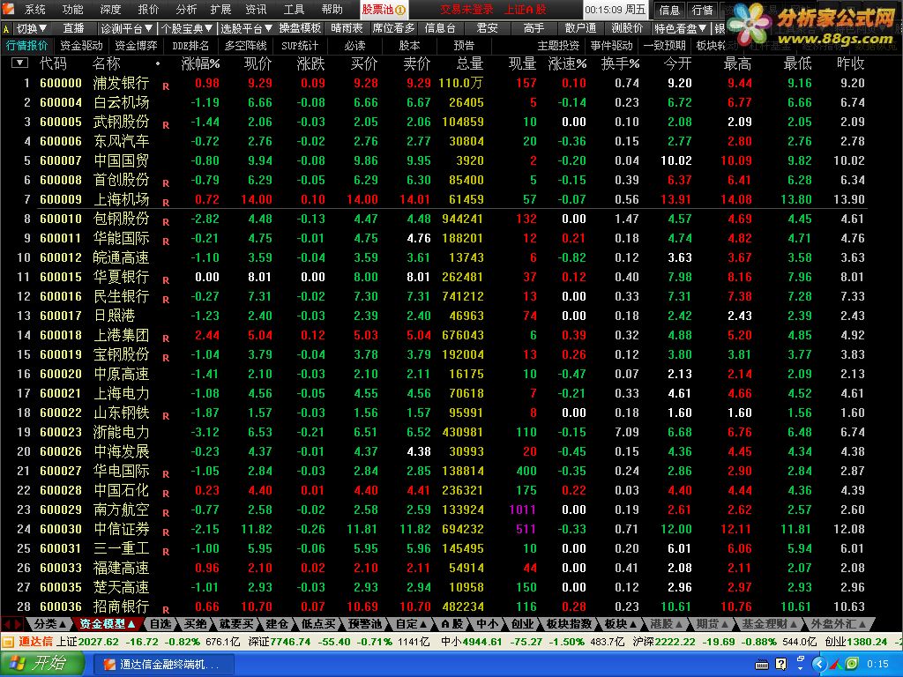Expand the 自定▲ bottom tab menu

point(412,623)
